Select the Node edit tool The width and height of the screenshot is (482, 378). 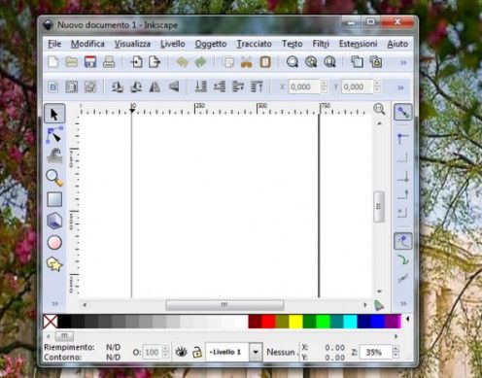pos(54,135)
